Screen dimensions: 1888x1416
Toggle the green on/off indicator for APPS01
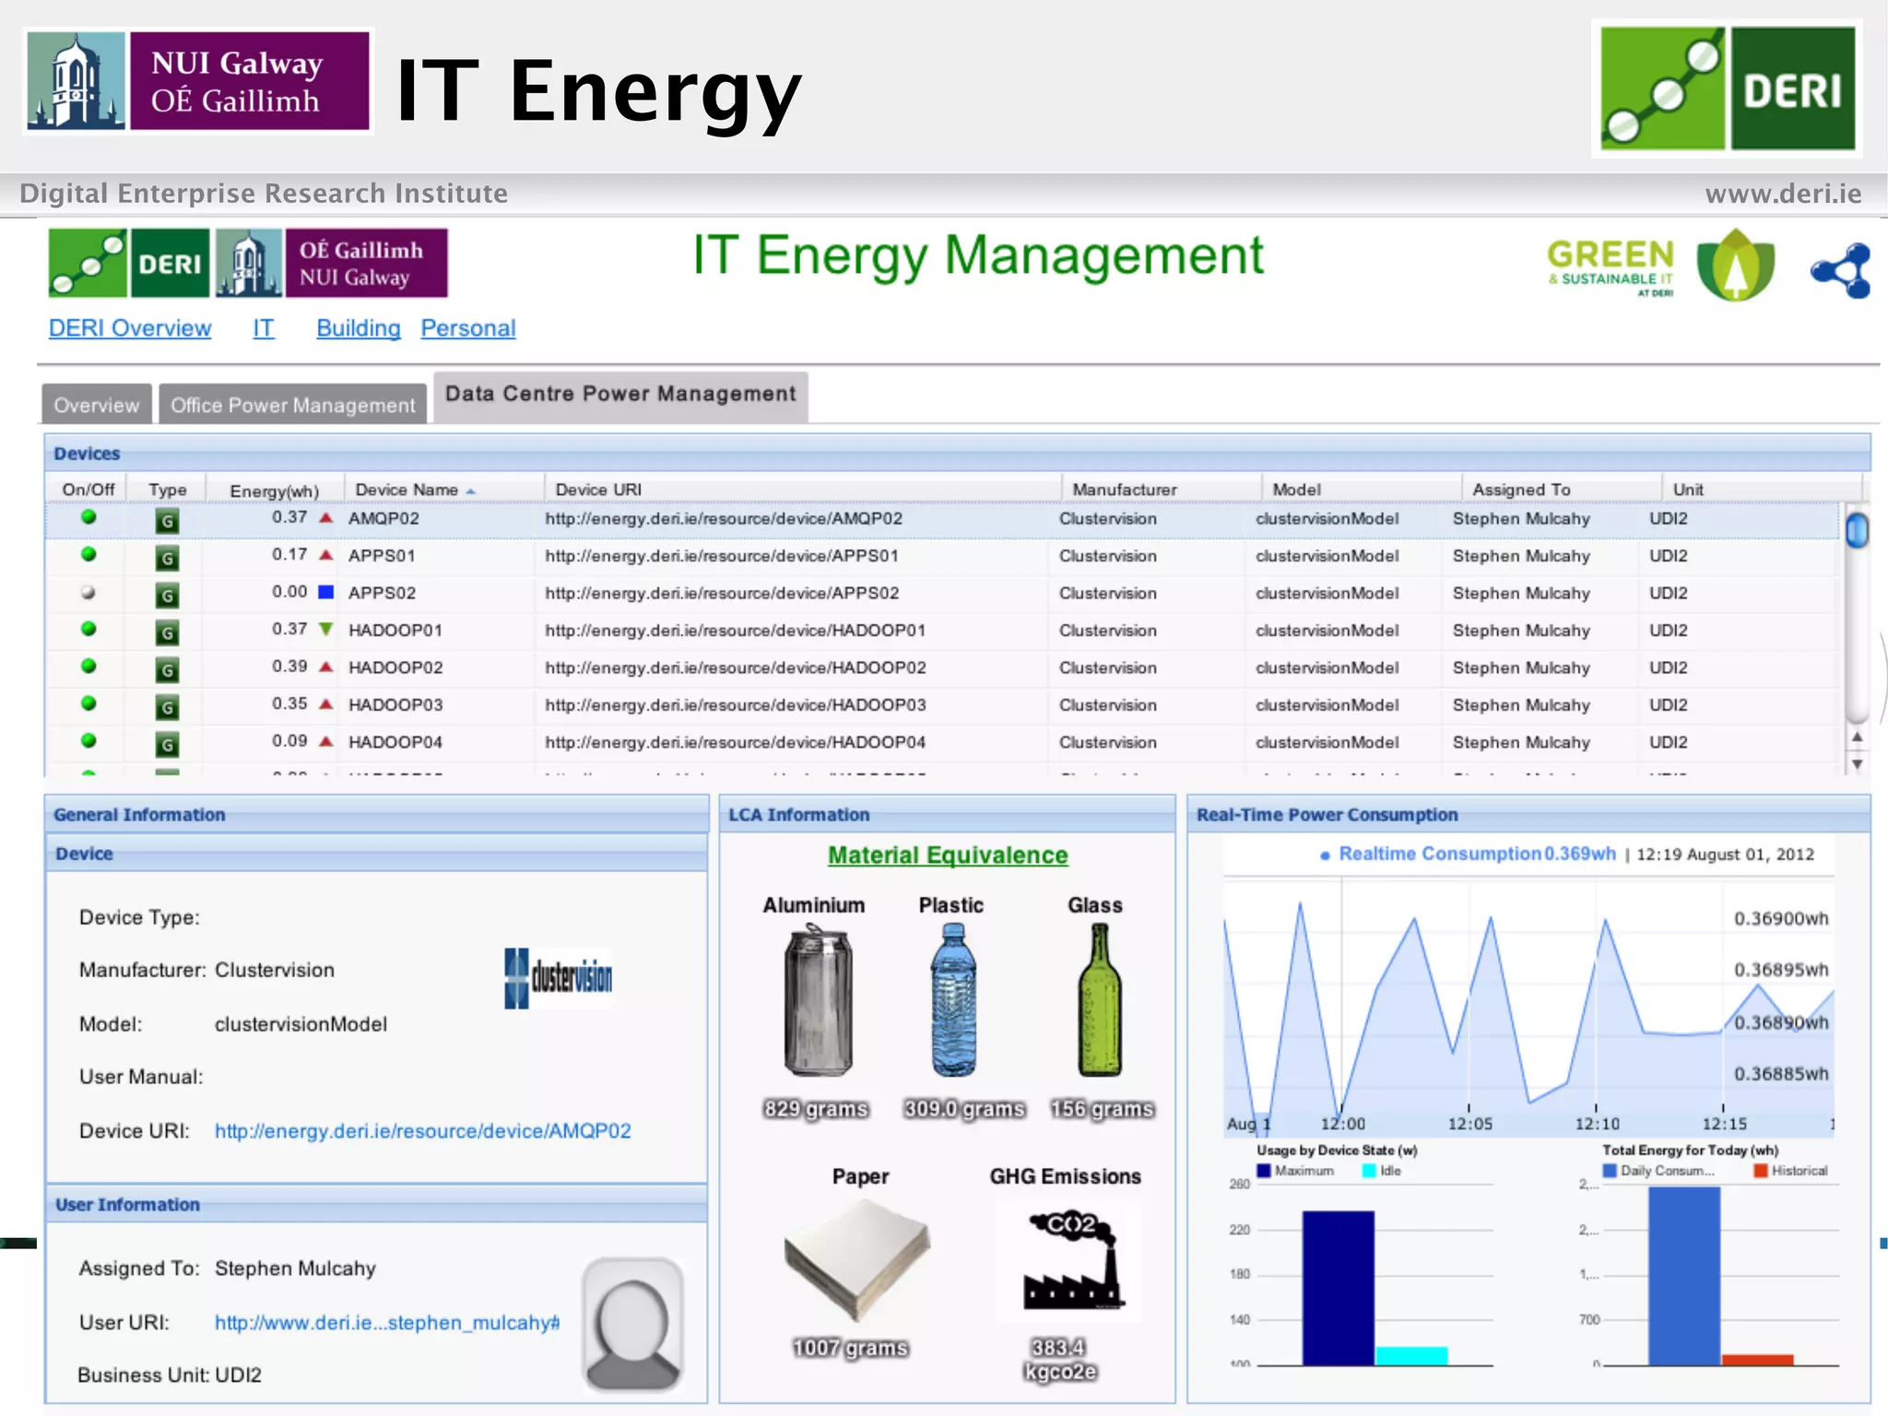pos(88,554)
